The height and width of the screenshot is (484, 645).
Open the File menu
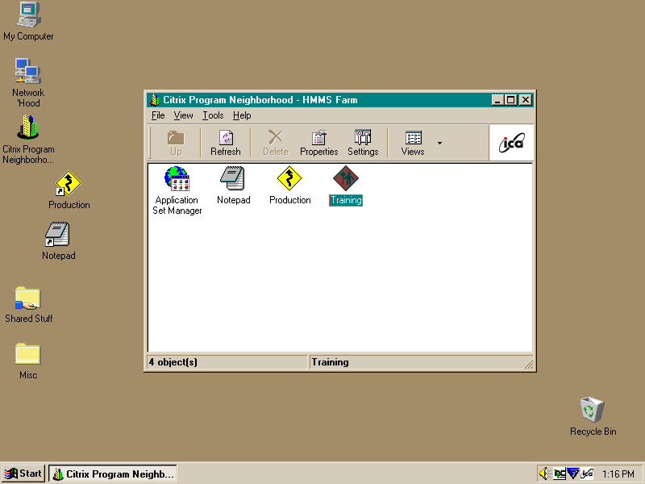pos(158,115)
